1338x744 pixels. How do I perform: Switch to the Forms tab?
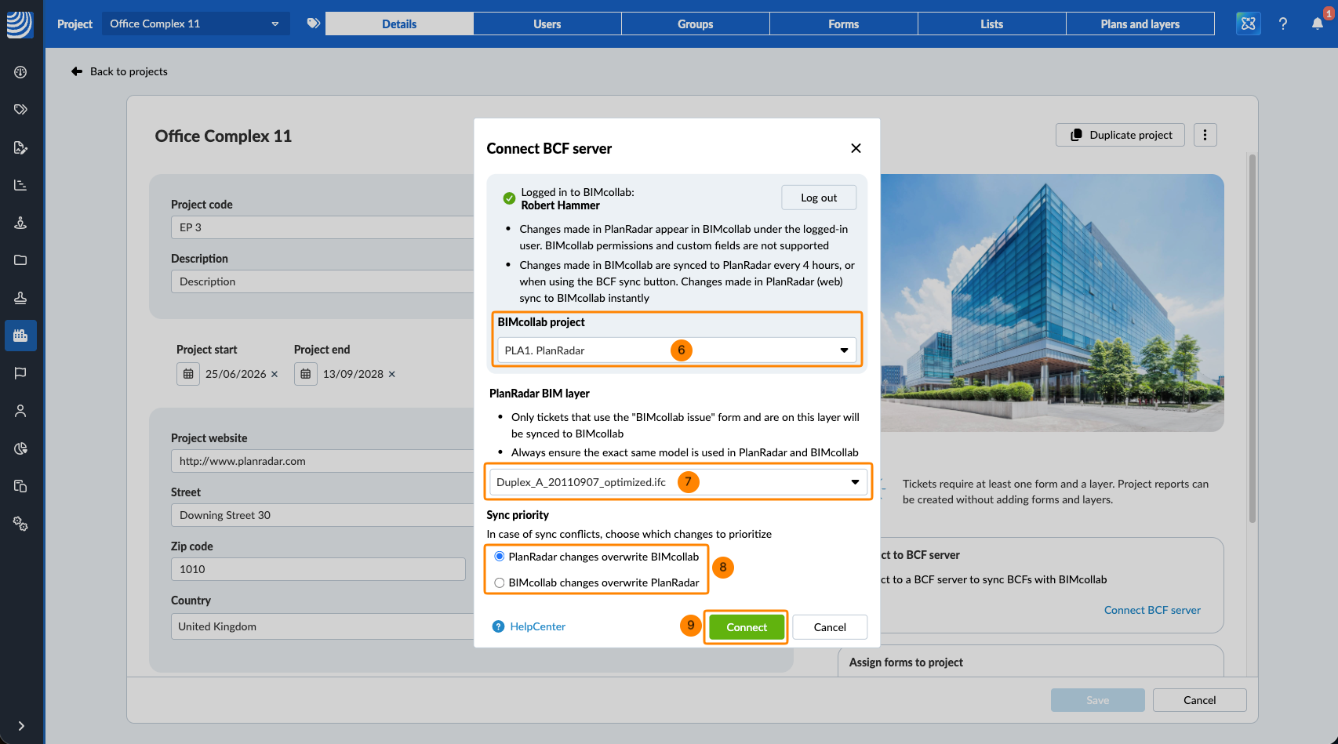(844, 24)
